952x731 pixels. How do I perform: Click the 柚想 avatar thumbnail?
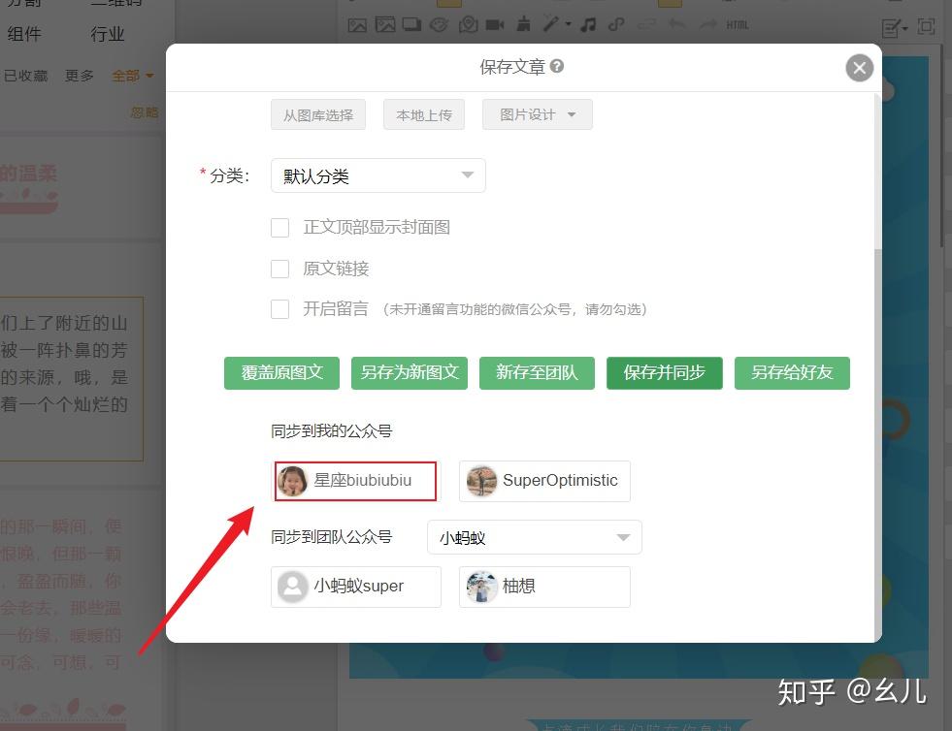point(481,587)
